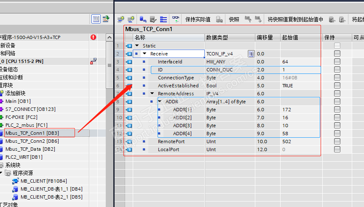This screenshot has width=364, height=207.
Task: Open PLC_2_mbus [FC1] block
Action: [27, 125]
